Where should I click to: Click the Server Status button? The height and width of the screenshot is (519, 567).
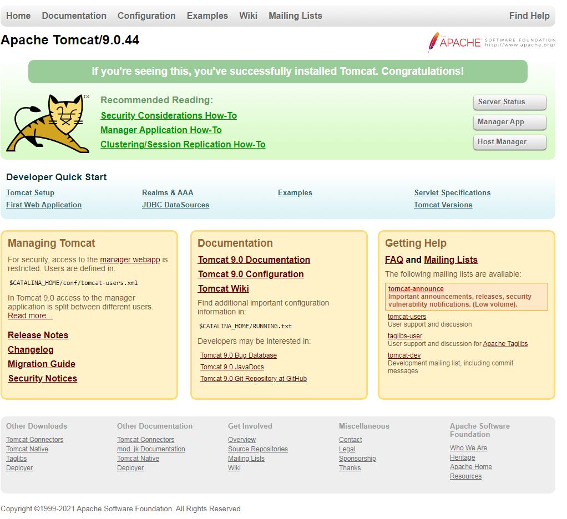tap(509, 102)
